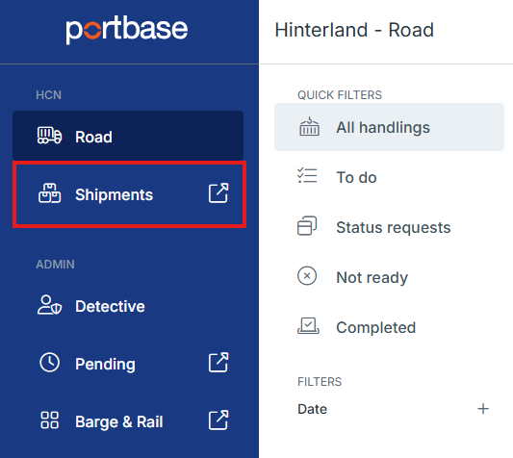Select the All handlings quick filter
Viewport: 513px width, 458px height.
click(389, 127)
